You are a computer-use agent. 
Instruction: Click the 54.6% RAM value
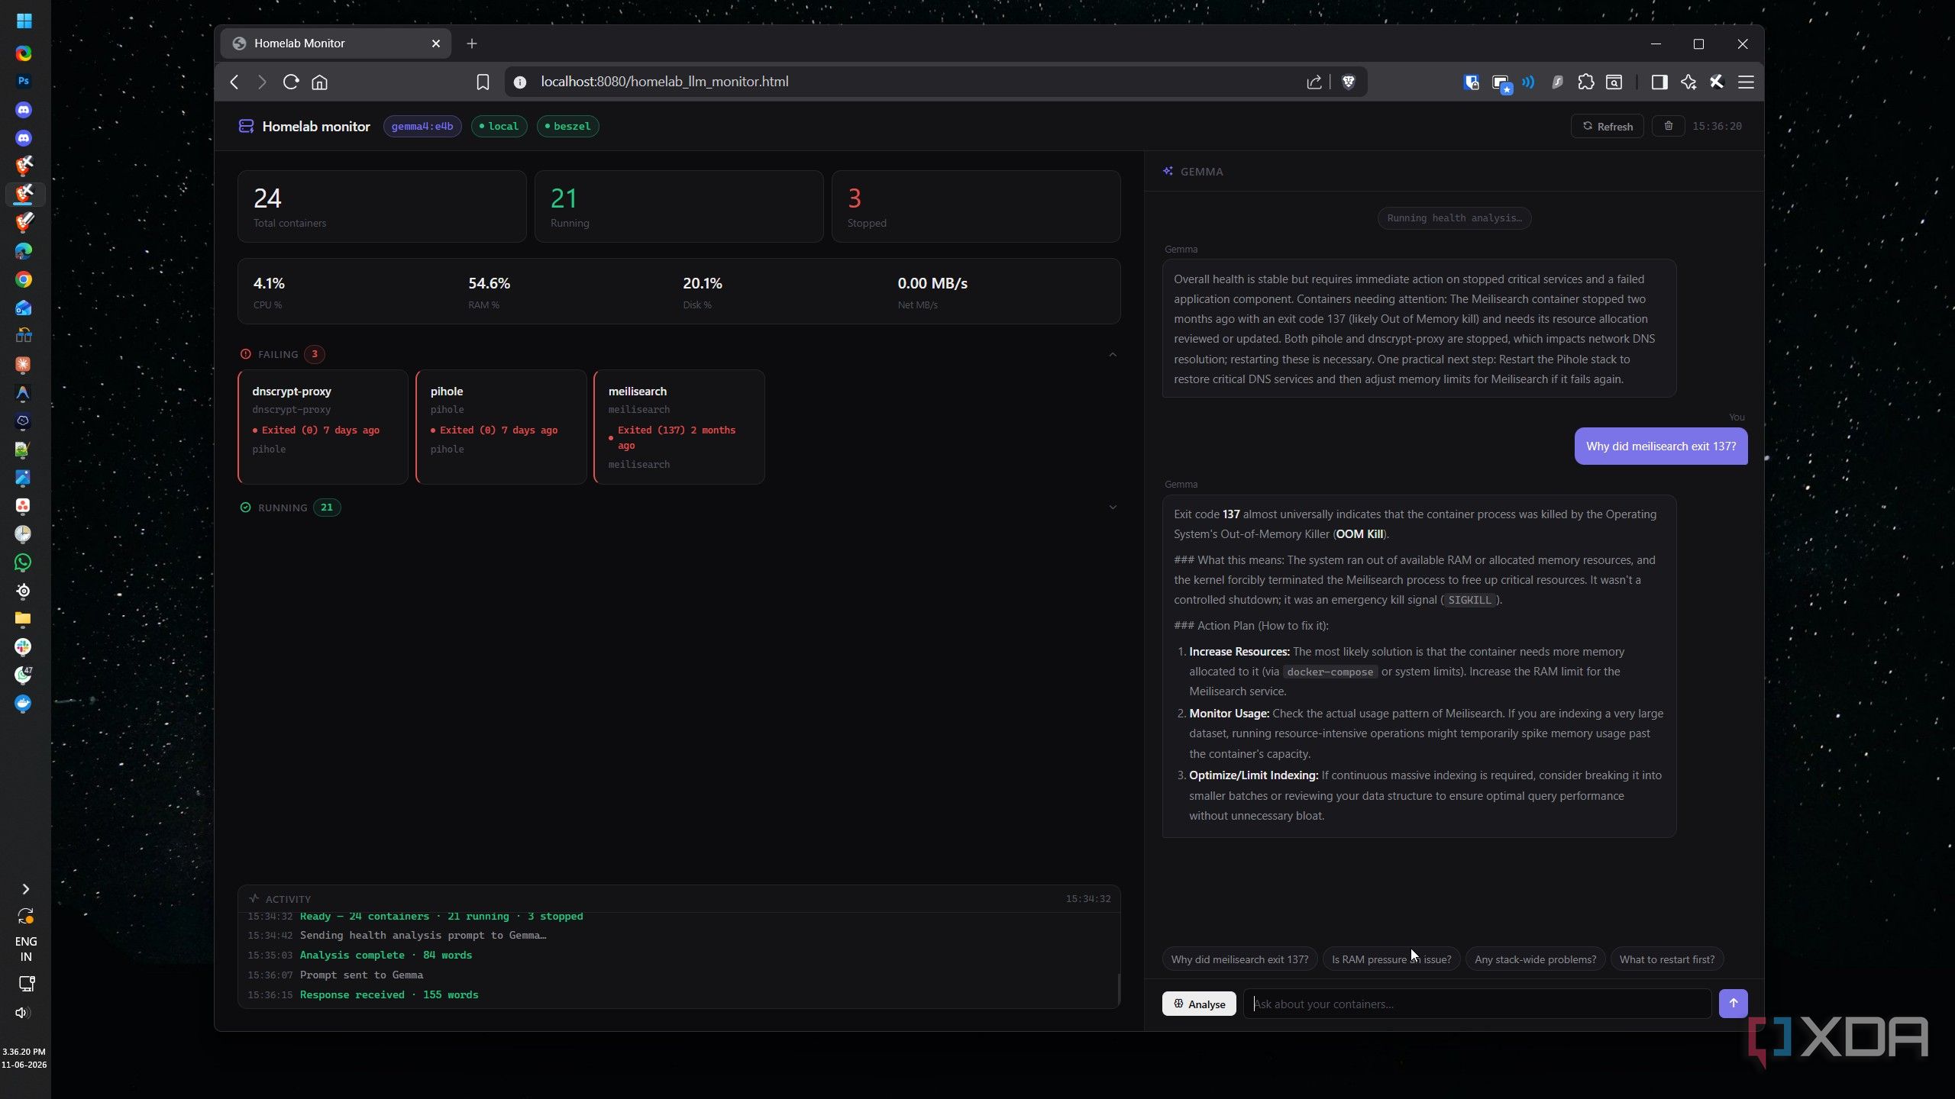tap(489, 283)
